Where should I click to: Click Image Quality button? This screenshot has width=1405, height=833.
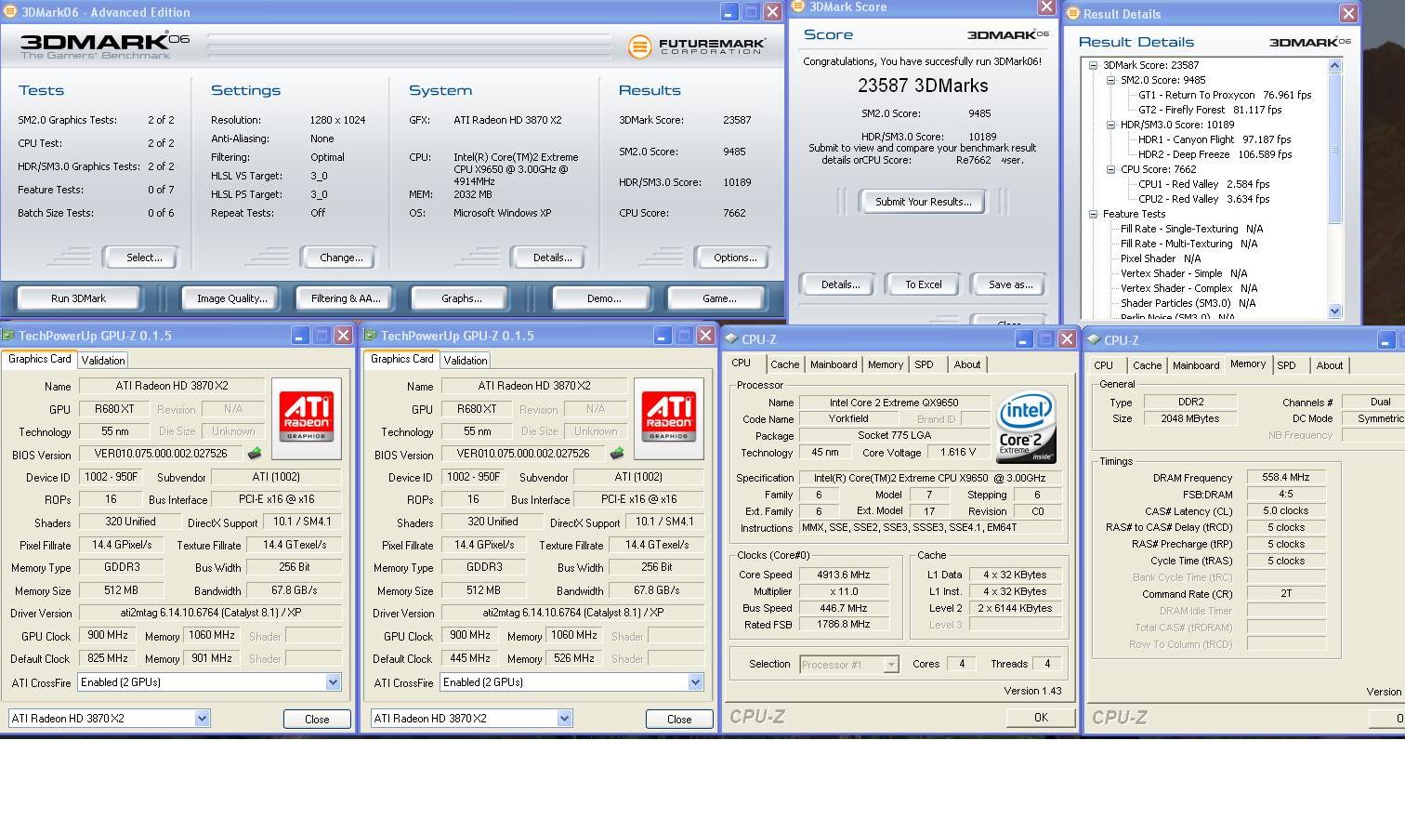pos(231,298)
